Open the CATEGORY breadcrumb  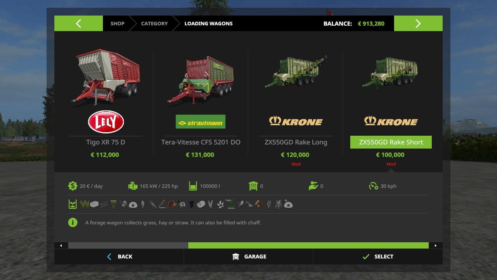pos(155,23)
